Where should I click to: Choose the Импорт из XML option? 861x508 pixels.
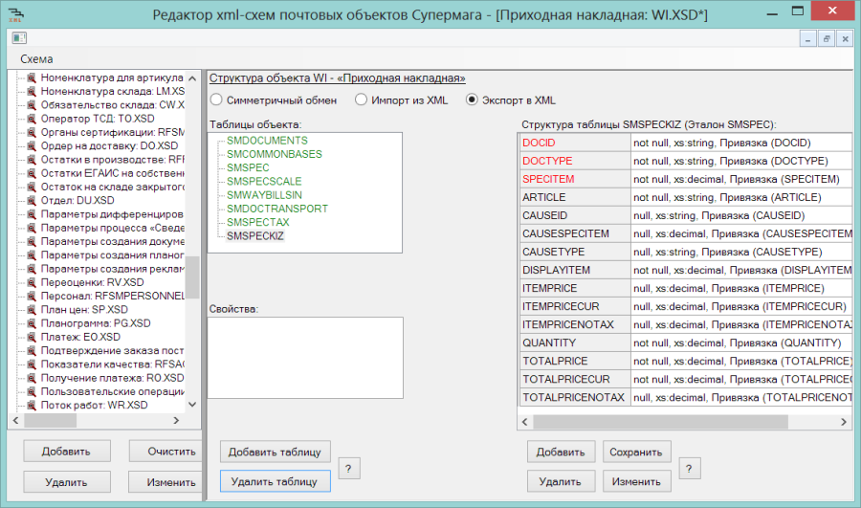pos(361,99)
